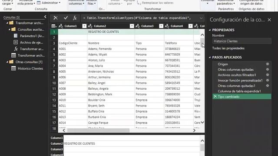The width and height of the screenshot is (278, 156).
Task: Click the horizontal scroll-left arrow
Action: [64, 130]
